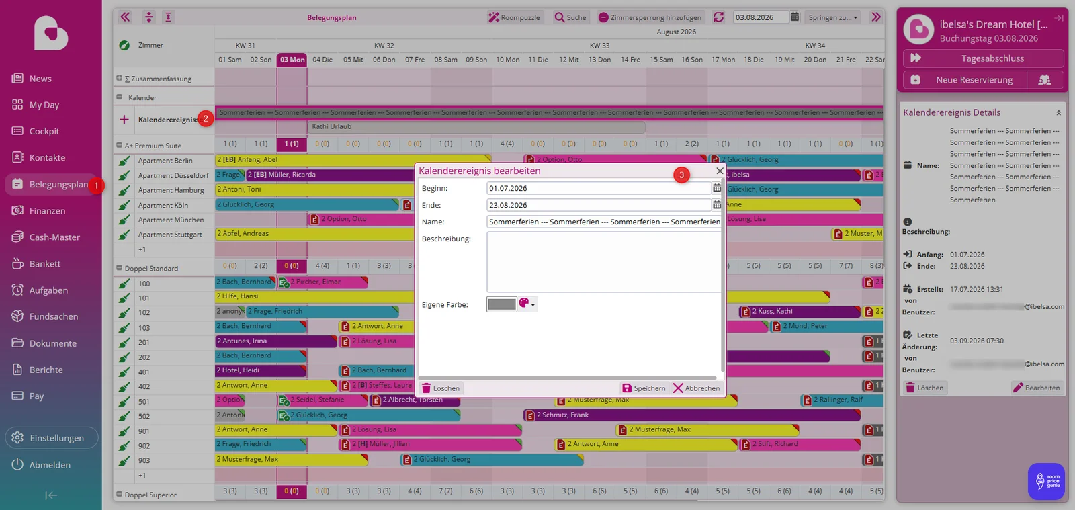Click Zimmersperrung hinzufügen in the toolbar
1075x510 pixels.
(x=650, y=17)
